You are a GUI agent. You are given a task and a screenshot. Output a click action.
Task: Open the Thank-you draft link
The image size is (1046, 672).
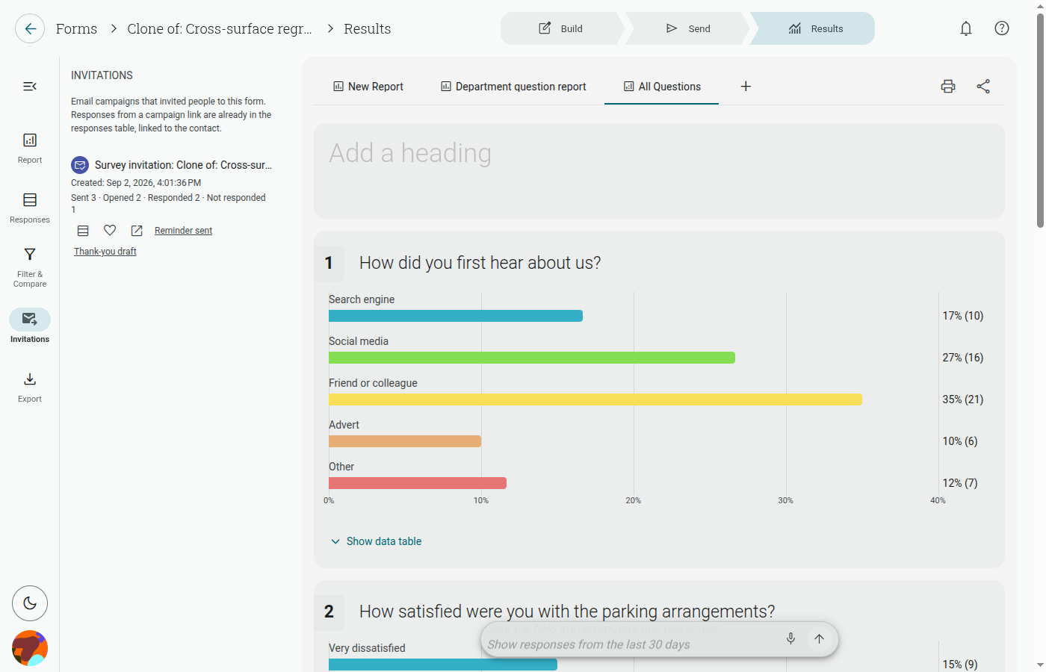[105, 252]
